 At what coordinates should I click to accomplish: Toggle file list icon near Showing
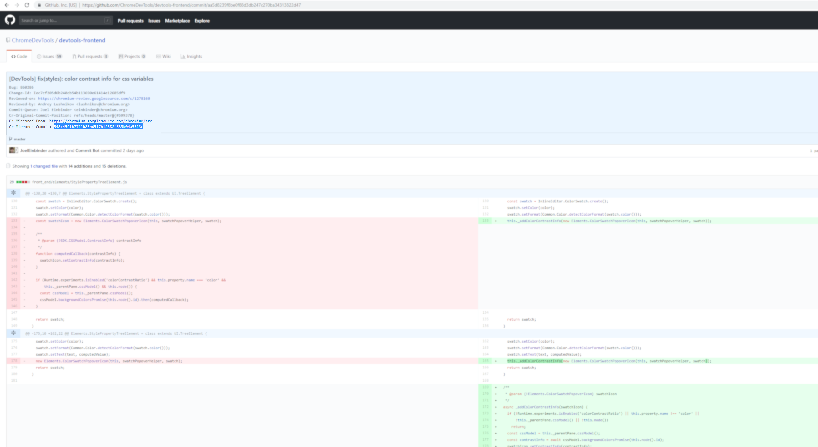coord(8,166)
